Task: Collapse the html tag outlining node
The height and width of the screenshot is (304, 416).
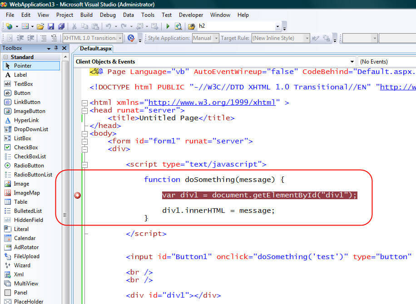Action: coord(84,103)
